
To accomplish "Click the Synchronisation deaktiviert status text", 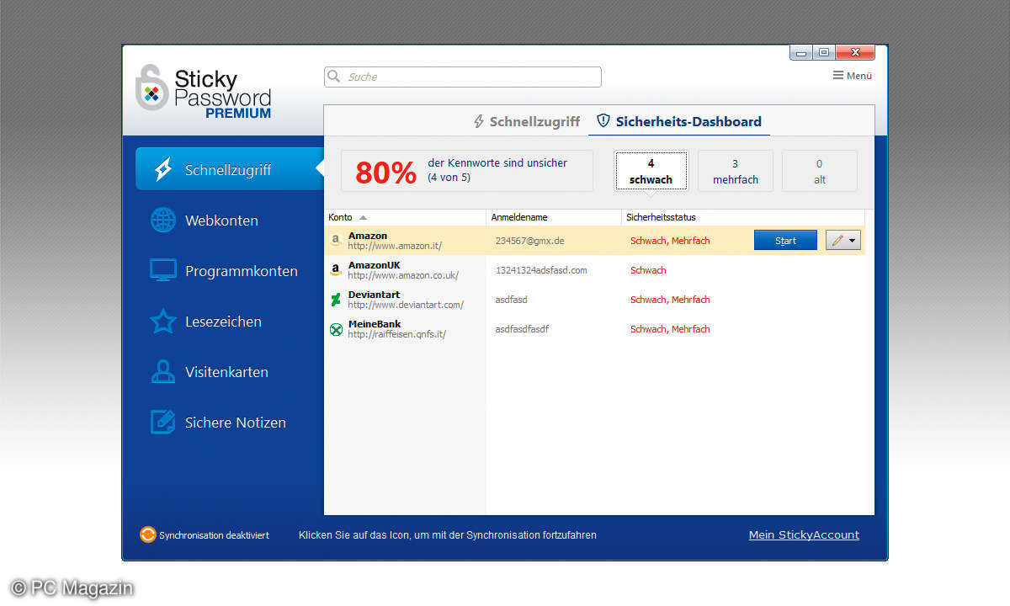I will coord(214,534).
